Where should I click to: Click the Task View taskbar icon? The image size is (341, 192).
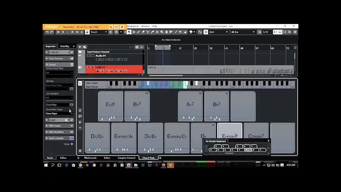(x=59, y=165)
